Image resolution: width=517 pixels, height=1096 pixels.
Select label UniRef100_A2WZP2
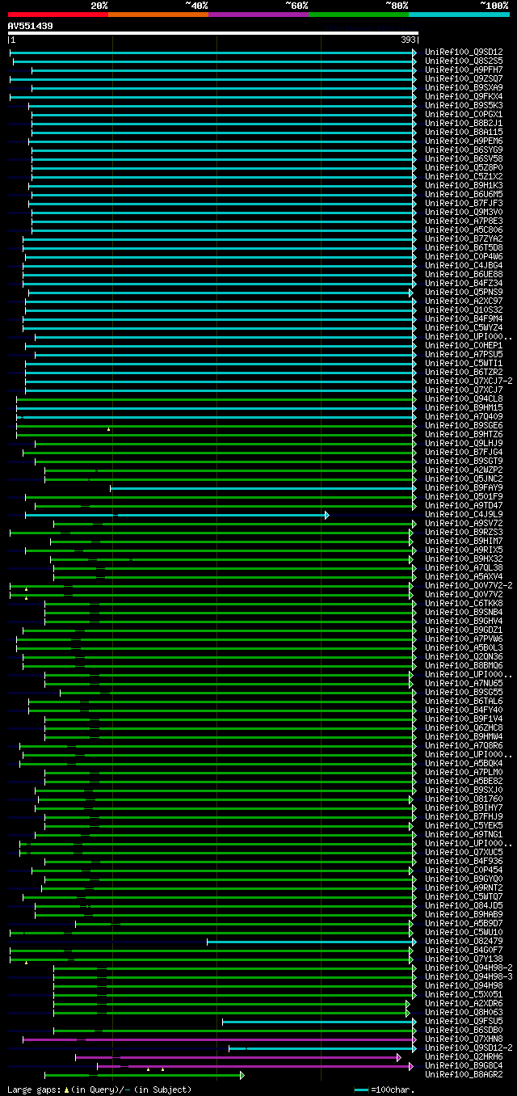pos(464,470)
